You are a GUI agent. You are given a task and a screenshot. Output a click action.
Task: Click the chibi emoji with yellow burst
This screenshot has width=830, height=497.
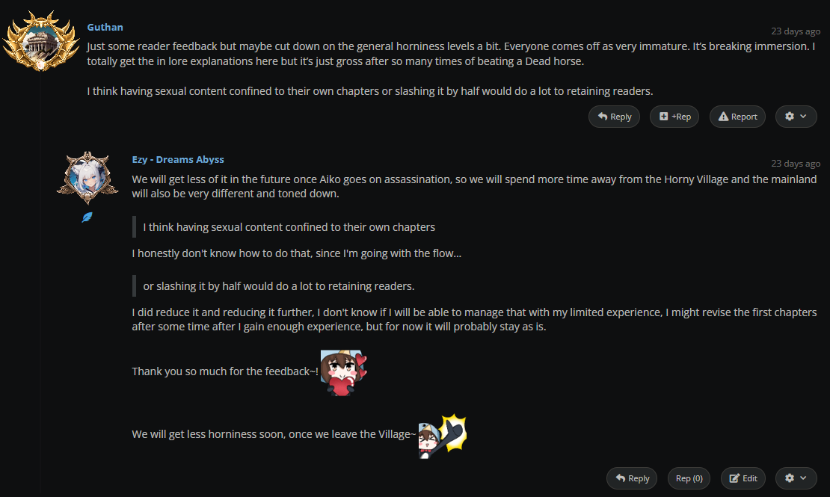coord(442,435)
